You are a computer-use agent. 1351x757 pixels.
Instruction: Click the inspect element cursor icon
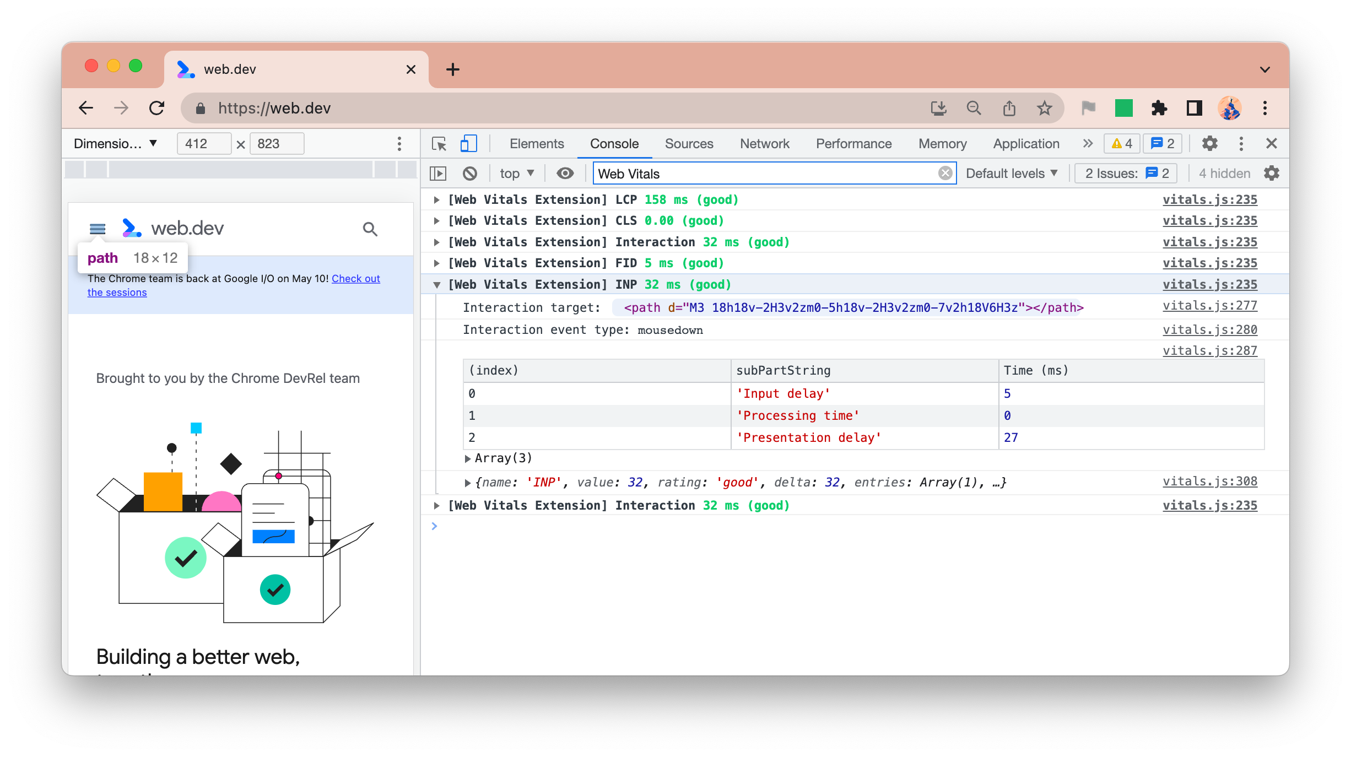(439, 143)
